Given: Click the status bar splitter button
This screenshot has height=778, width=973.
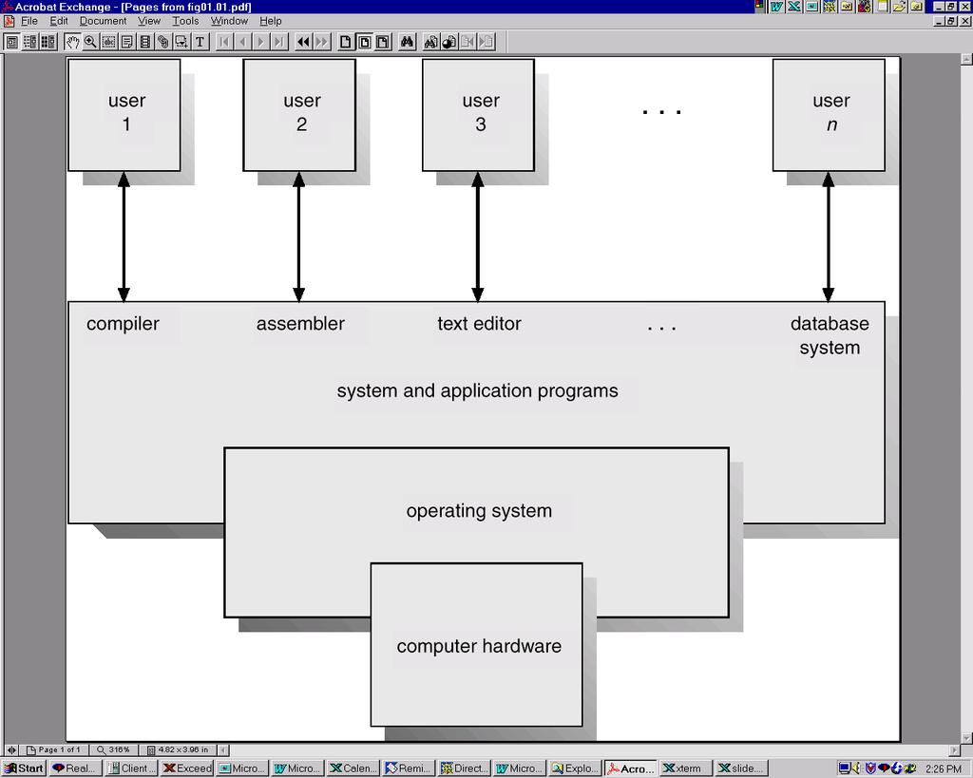Looking at the screenshot, I should [11, 750].
